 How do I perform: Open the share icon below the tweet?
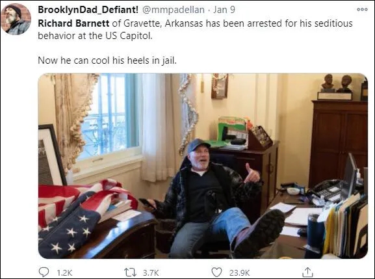point(307,272)
